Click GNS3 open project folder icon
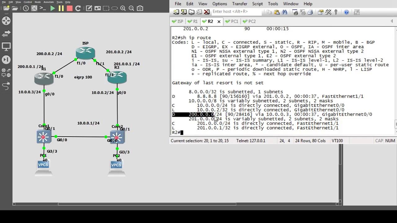The image size is (397, 223). [x=15, y=8]
